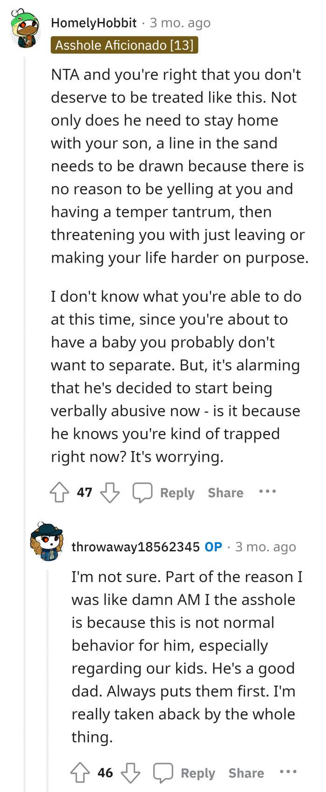Click Share under HomelyHobbit's comment
This screenshot has width=326, height=792.
(x=225, y=492)
